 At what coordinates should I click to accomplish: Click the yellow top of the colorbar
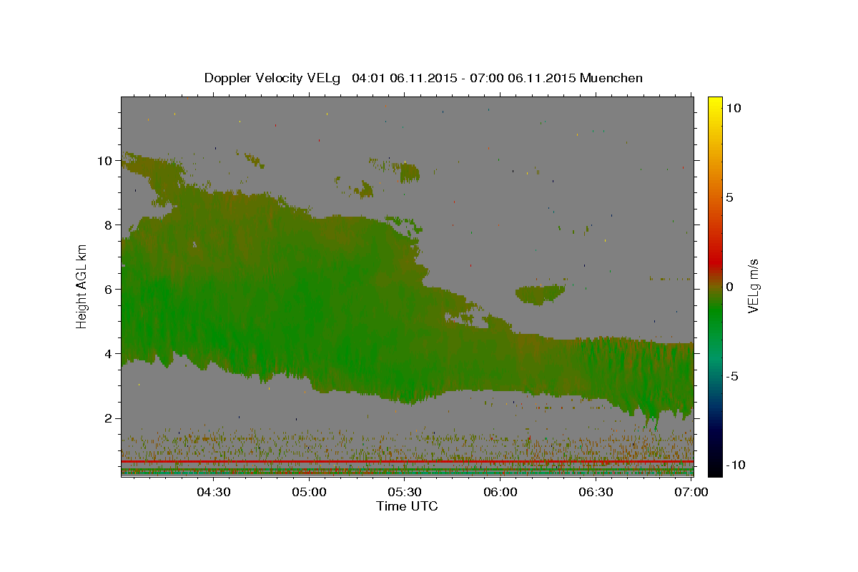point(715,104)
